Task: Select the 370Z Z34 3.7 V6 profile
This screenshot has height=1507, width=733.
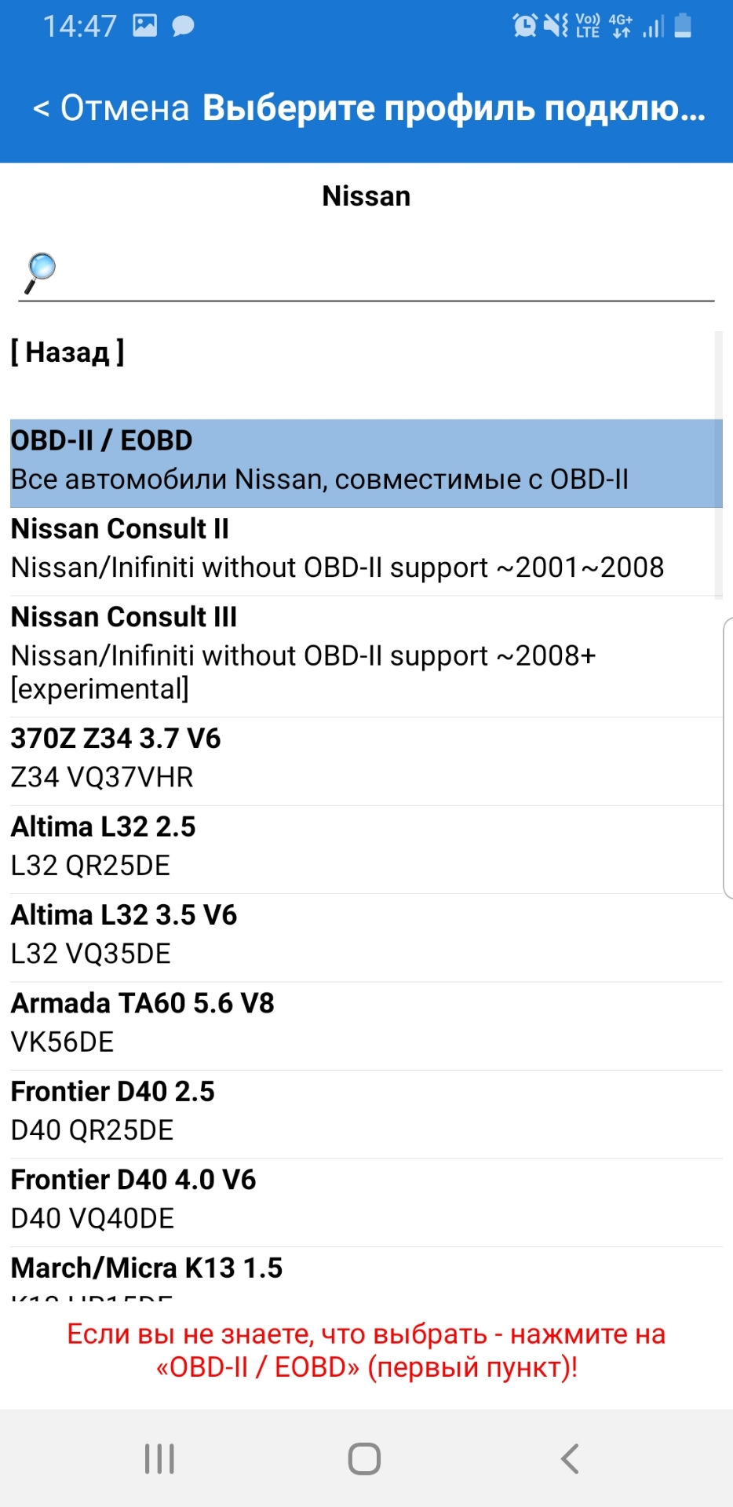Action: [x=366, y=759]
